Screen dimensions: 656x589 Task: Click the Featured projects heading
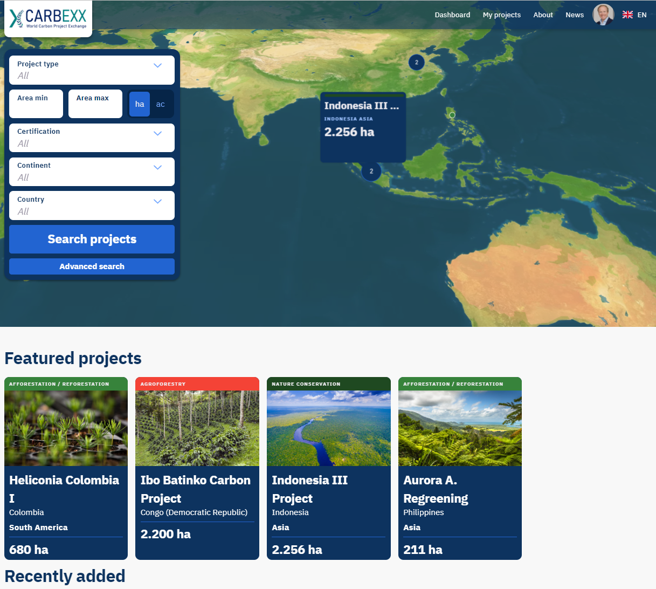(73, 358)
